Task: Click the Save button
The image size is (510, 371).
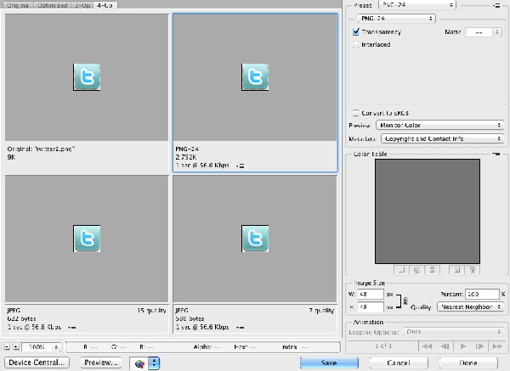Action: point(329,363)
